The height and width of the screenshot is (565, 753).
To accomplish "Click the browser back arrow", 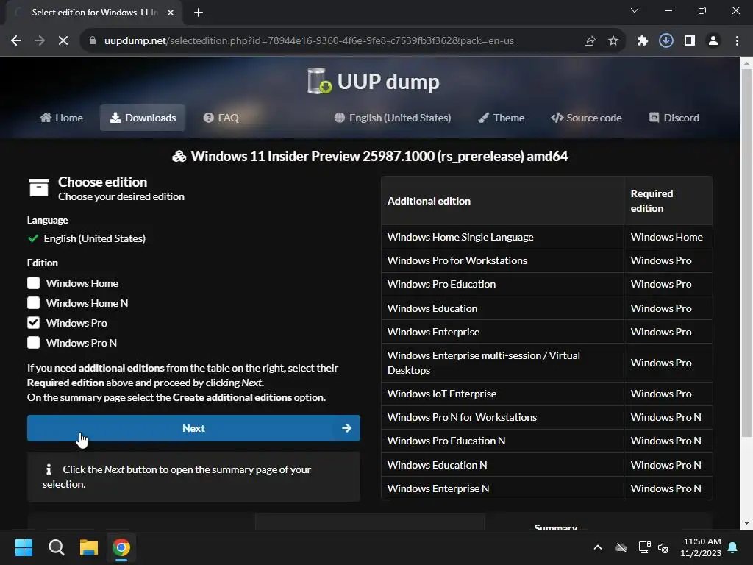I will click(16, 41).
